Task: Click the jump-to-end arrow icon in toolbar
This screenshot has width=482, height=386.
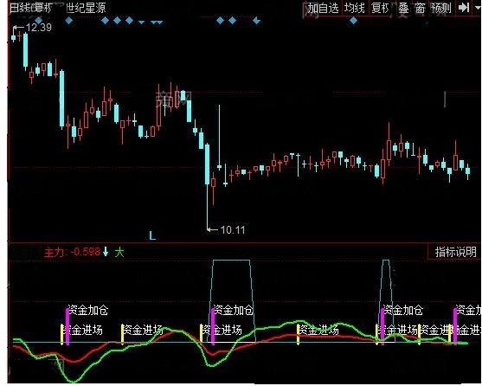Action: pos(464,8)
